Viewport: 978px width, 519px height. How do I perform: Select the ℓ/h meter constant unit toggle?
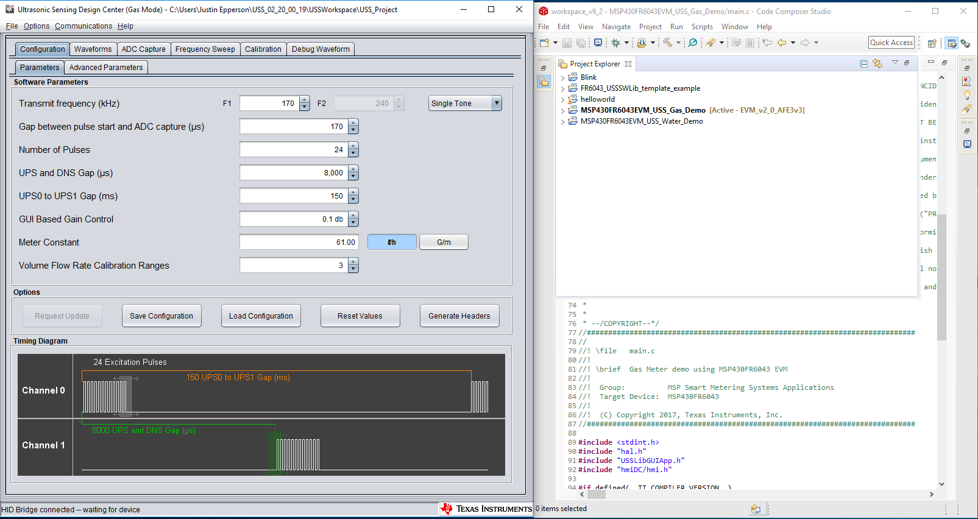click(x=392, y=242)
